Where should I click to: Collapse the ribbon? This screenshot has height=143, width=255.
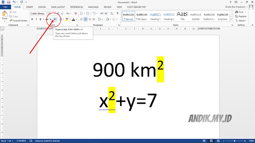(252, 25)
